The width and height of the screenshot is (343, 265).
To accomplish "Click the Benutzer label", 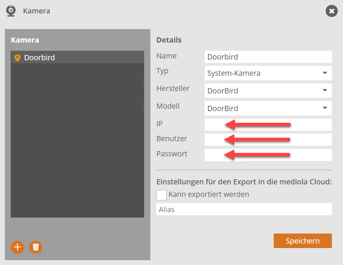I will [172, 138].
